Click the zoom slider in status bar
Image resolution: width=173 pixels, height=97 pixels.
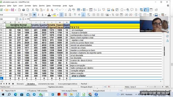coord(155,87)
